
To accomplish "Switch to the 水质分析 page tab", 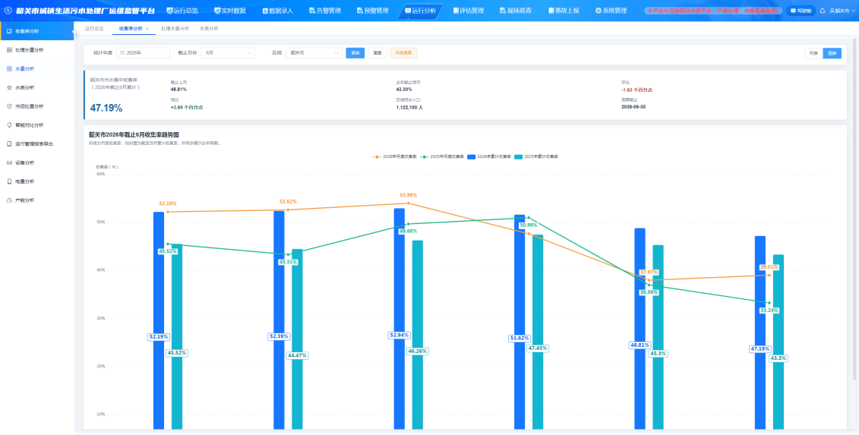I will click(208, 29).
